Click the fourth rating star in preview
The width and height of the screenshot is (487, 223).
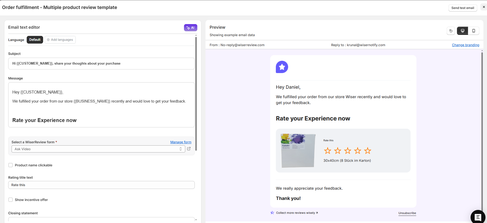click(358, 151)
